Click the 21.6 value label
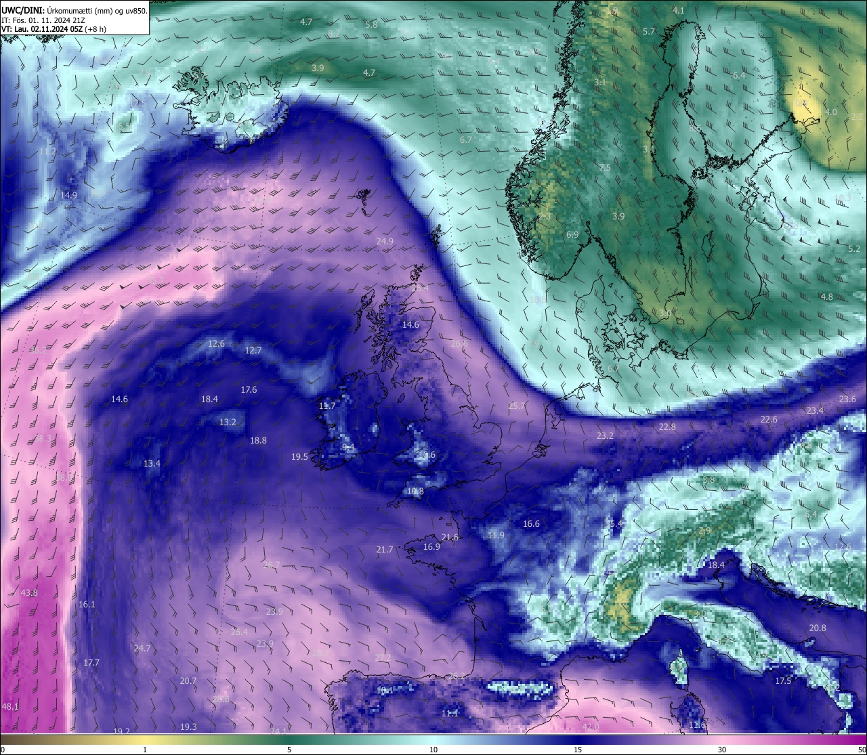The height and width of the screenshot is (755, 867). coord(450,538)
